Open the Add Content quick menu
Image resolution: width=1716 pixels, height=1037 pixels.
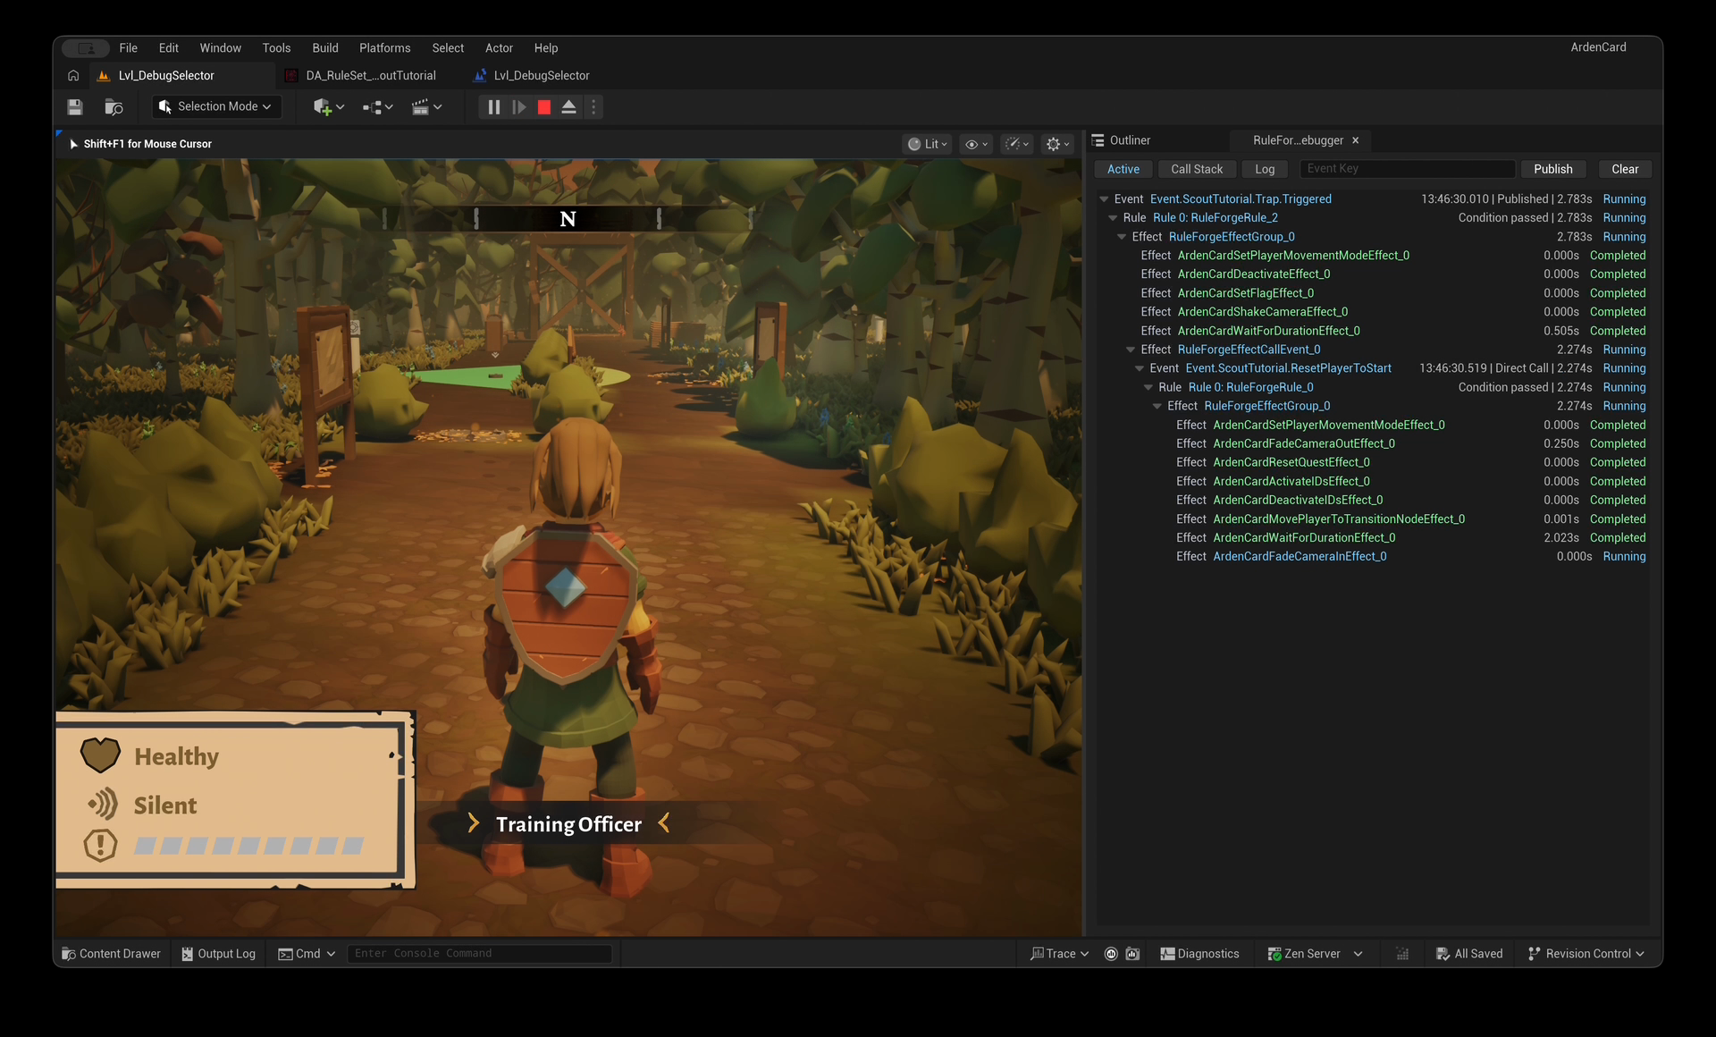329,107
